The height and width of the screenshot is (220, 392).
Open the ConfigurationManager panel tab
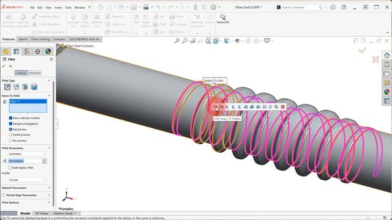point(27,51)
